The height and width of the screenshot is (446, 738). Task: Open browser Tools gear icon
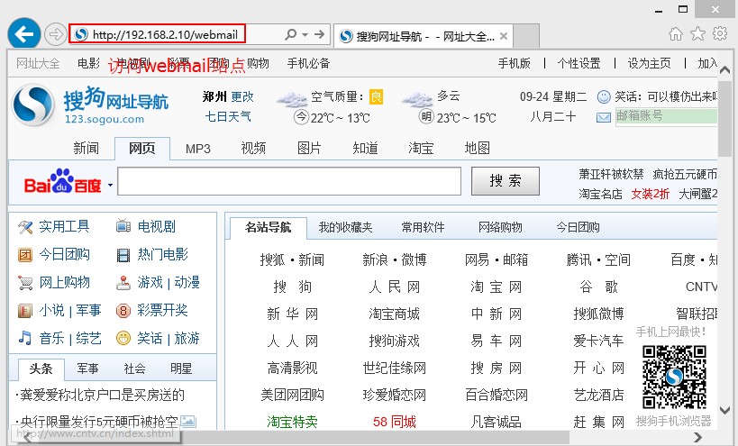[x=720, y=34]
